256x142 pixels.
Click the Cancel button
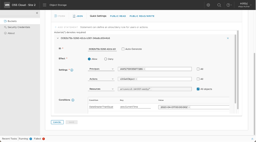point(57,122)
